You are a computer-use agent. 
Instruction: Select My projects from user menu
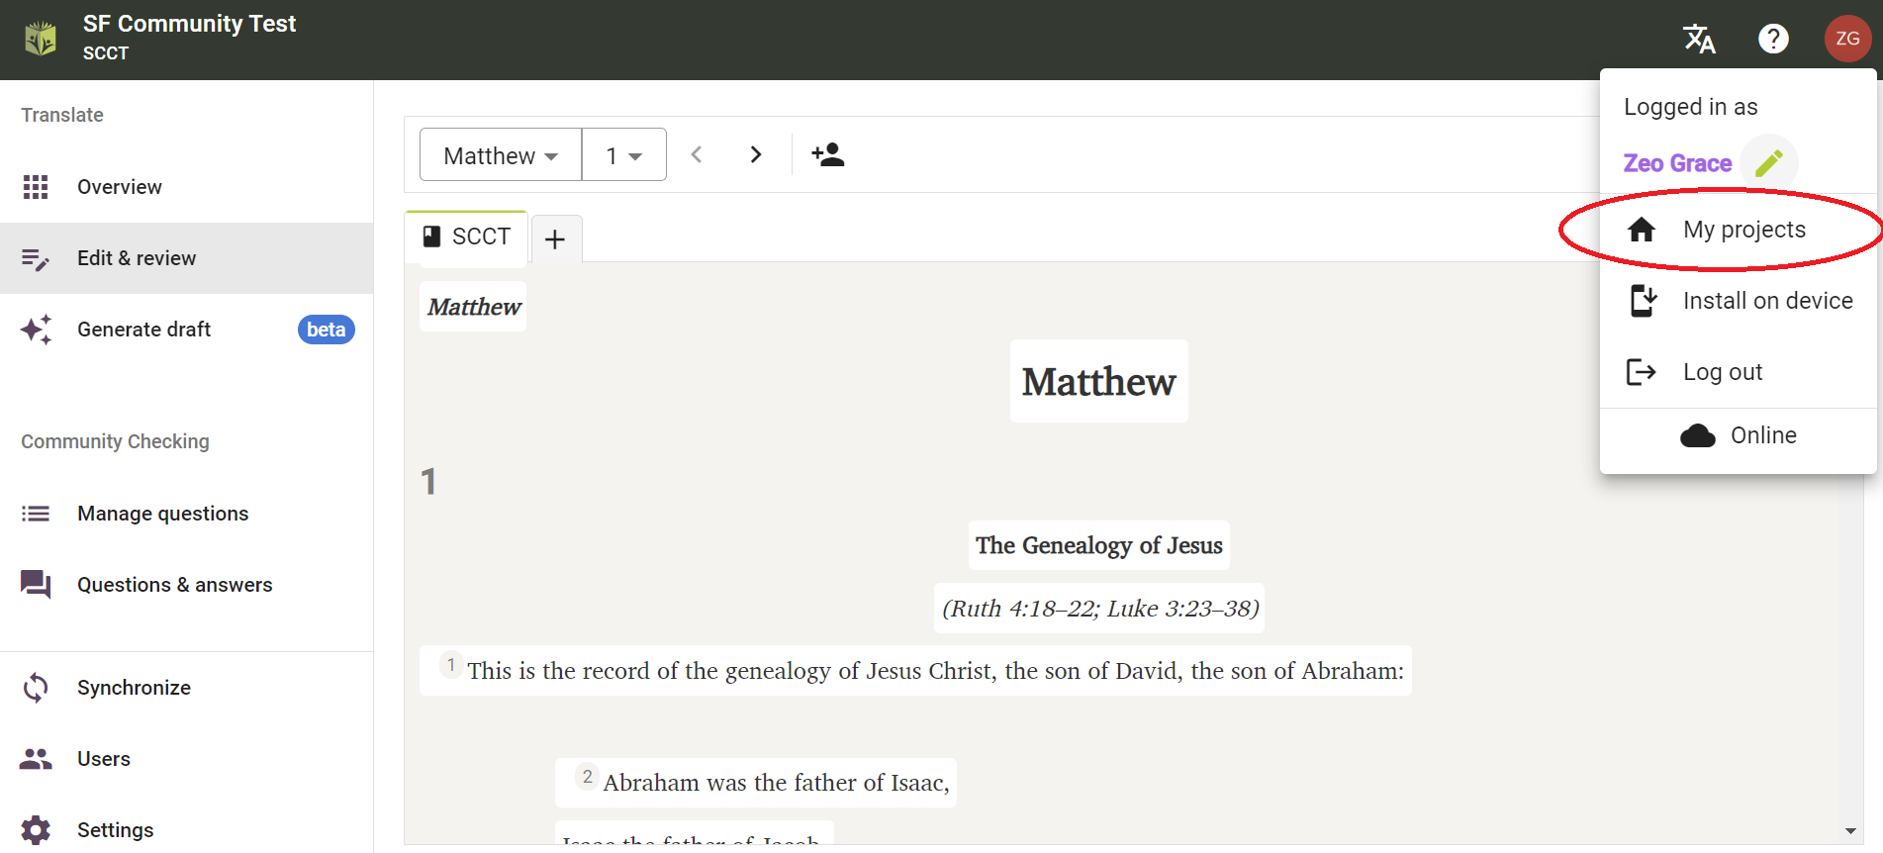tap(1742, 230)
